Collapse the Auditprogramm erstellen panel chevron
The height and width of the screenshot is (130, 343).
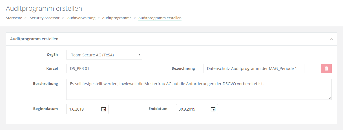[x=331, y=39]
